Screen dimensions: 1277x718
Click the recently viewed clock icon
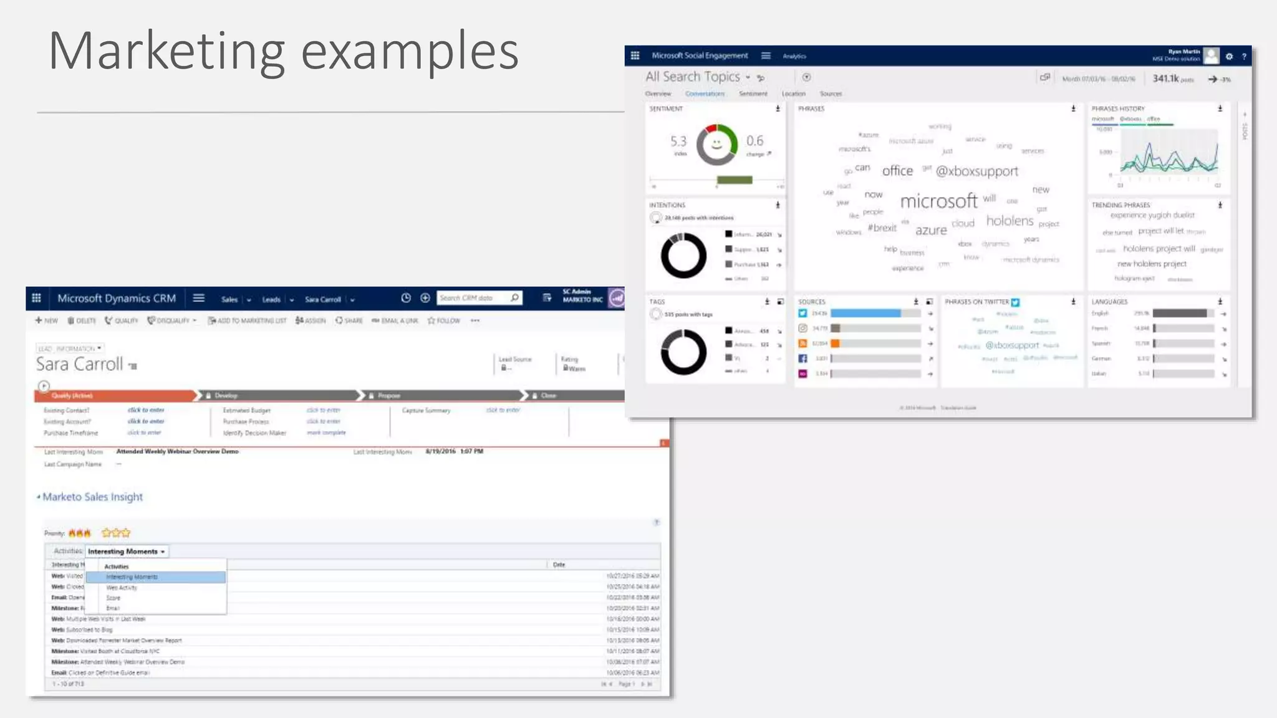(x=406, y=299)
